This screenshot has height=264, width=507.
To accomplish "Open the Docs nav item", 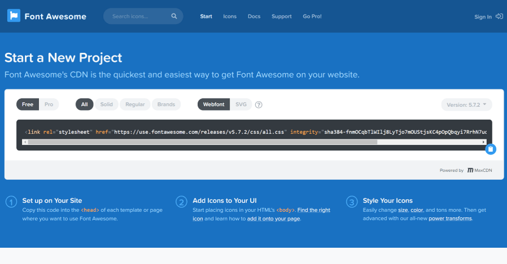I will 254,16.
